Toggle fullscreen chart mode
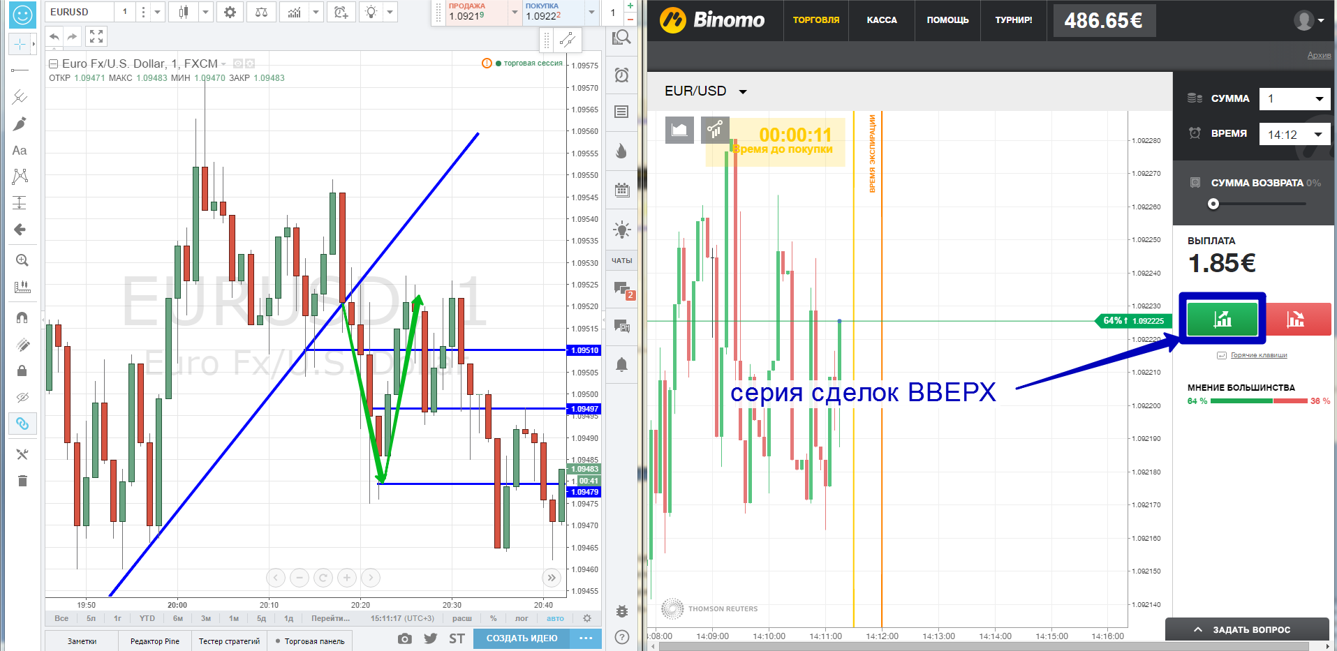1337x651 pixels. click(96, 36)
